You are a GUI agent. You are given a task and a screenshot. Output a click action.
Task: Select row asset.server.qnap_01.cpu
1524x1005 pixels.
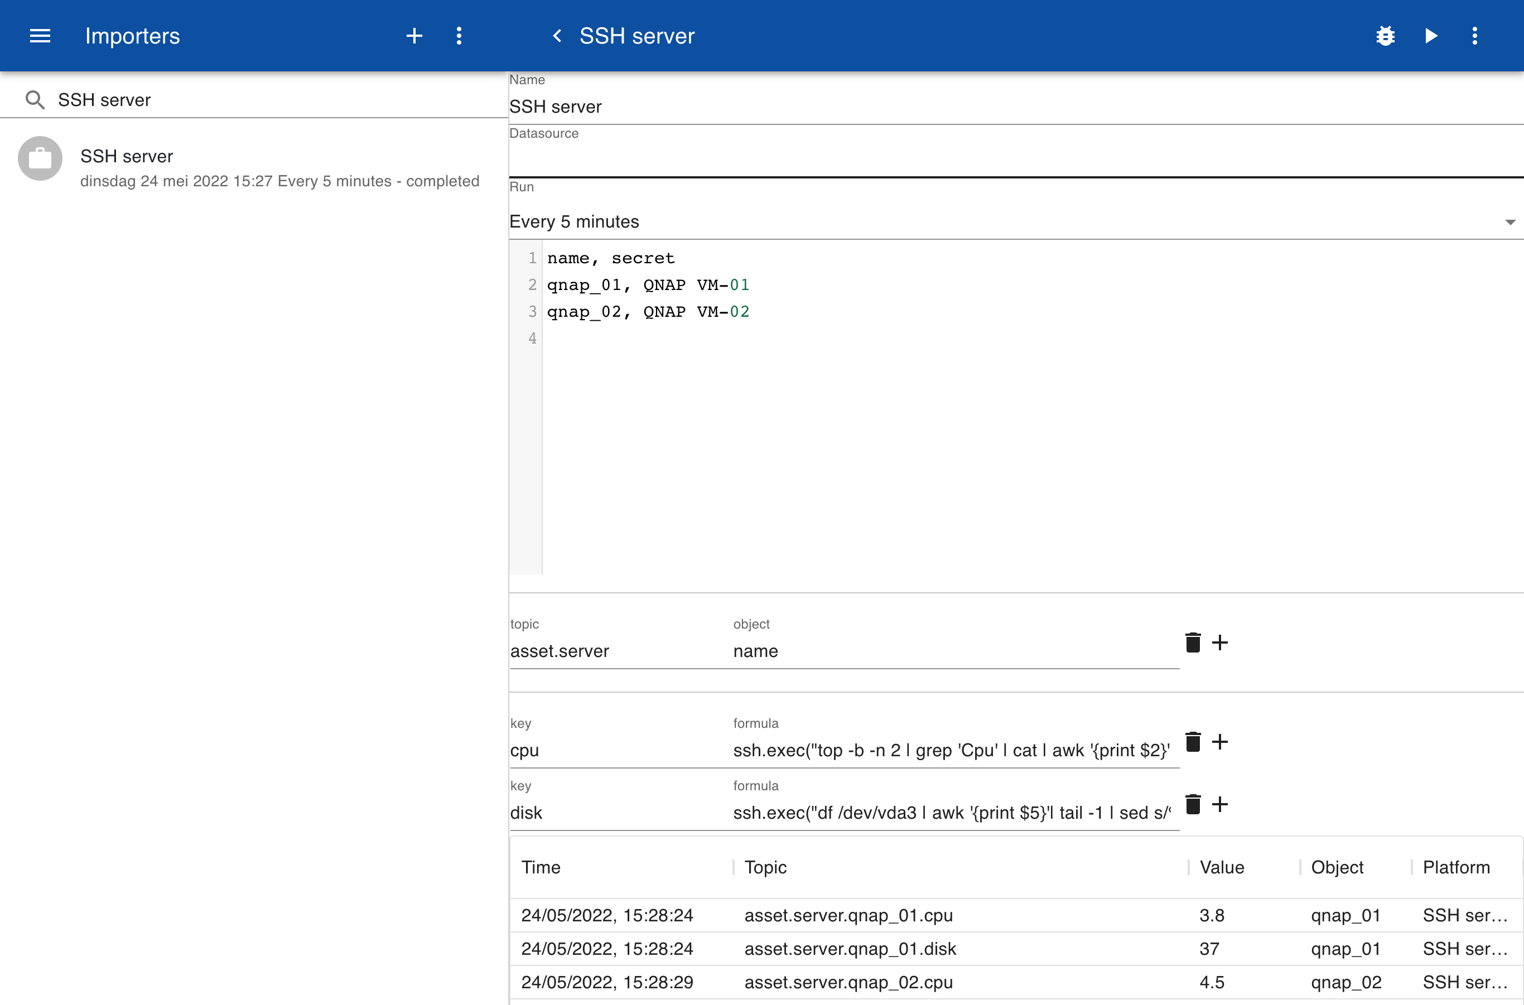(x=1016, y=915)
